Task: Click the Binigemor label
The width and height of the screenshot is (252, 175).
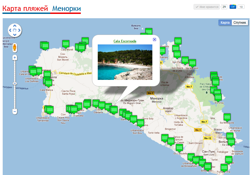Action: [170, 129]
